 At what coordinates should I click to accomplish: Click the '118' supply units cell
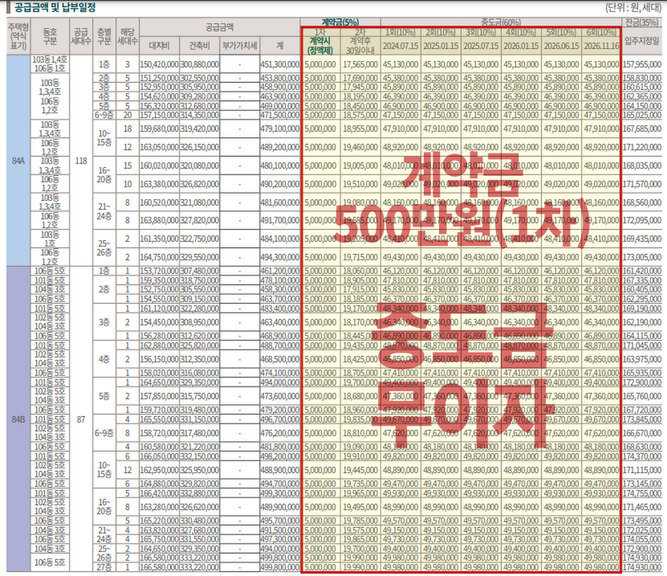coord(81,161)
